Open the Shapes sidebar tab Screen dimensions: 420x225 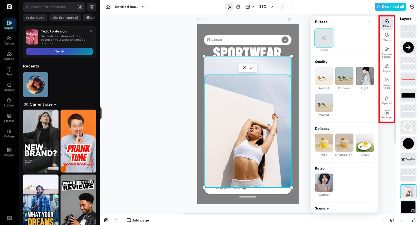tap(9, 87)
